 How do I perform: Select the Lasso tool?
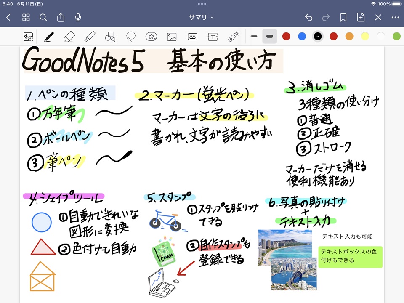coord(130,37)
